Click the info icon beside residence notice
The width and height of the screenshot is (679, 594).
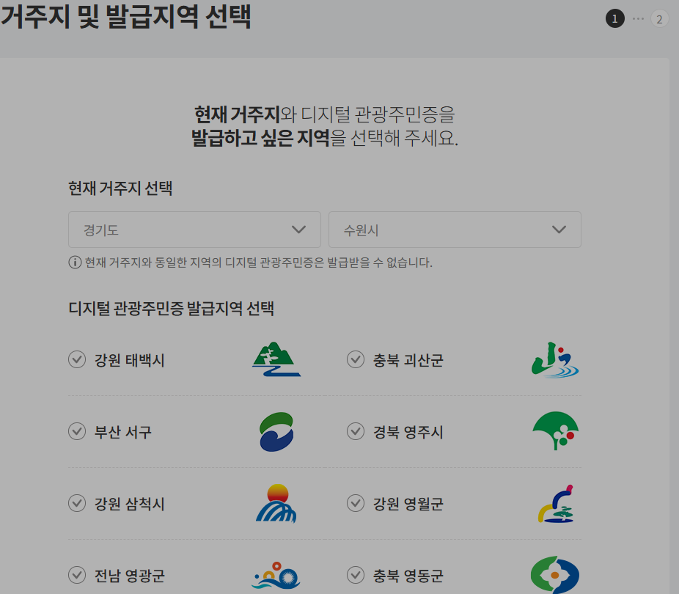[75, 263]
